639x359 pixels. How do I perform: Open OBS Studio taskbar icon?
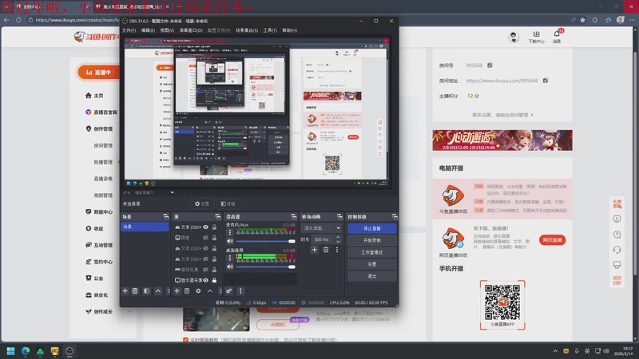(69, 351)
